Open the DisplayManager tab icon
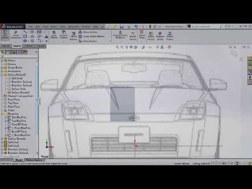Viewport: 252px width, 189px height. coord(24,52)
